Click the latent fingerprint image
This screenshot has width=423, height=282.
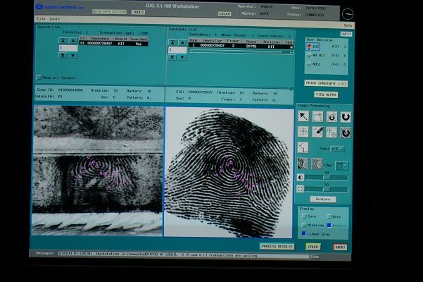click(98, 171)
